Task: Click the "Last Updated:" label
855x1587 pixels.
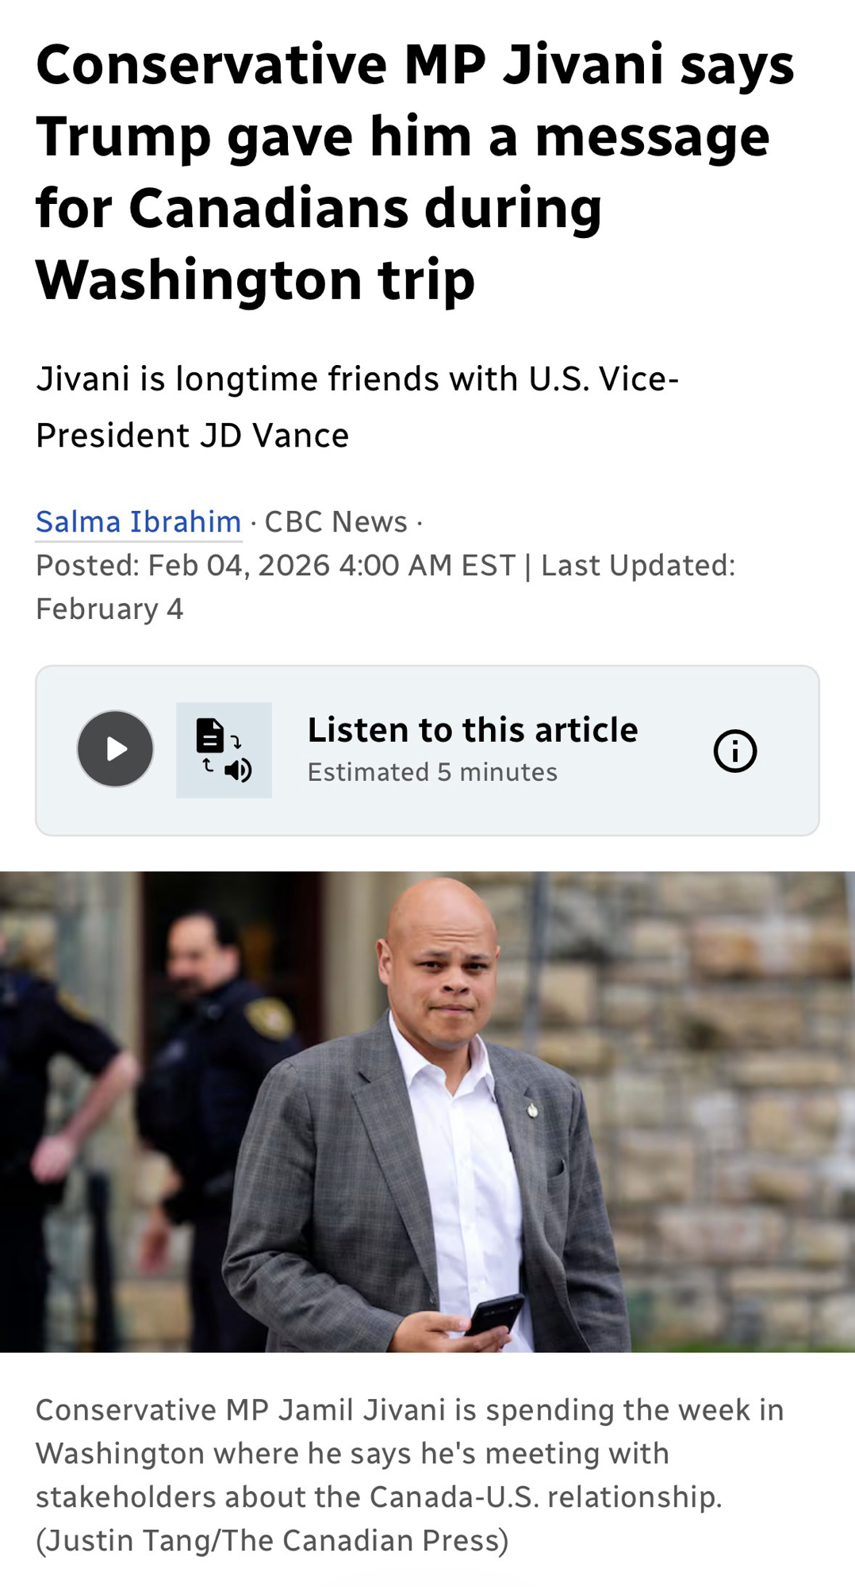Action: point(638,566)
